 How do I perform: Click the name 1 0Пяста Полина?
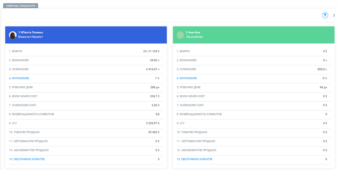pos(31,32)
